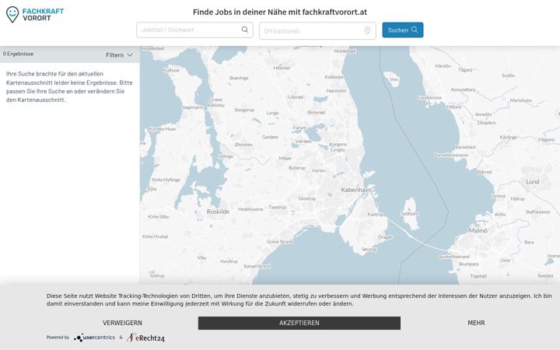Click the Solrød Strand label on map
Image resolution: width=560 pixels, height=350 pixels.
(x=257, y=266)
